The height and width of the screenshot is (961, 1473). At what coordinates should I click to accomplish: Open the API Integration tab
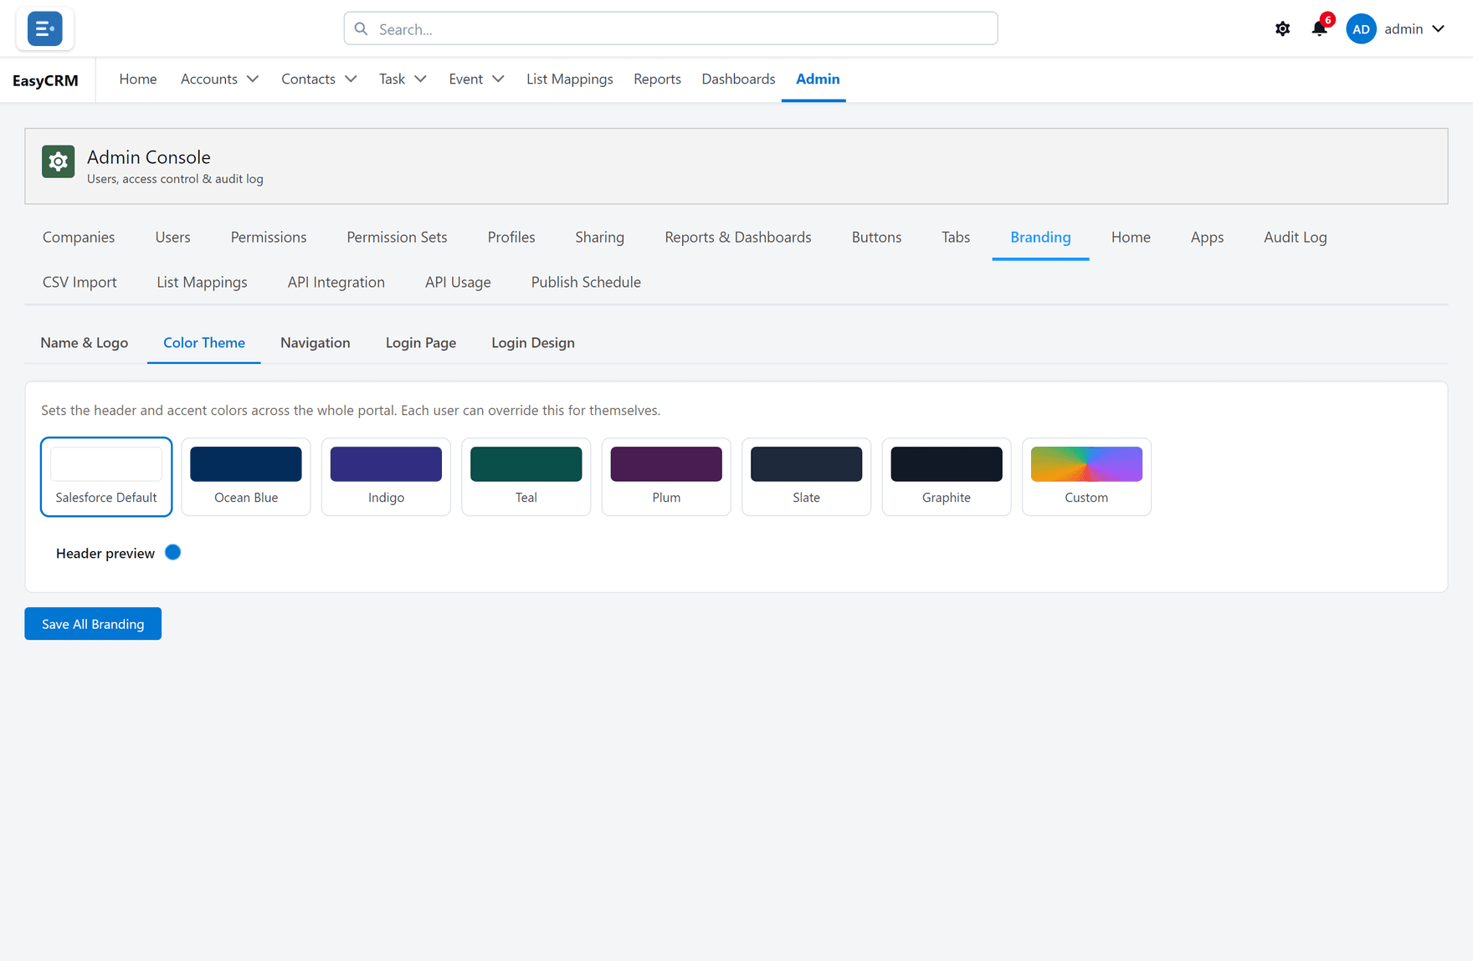click(x=336, y=283)
